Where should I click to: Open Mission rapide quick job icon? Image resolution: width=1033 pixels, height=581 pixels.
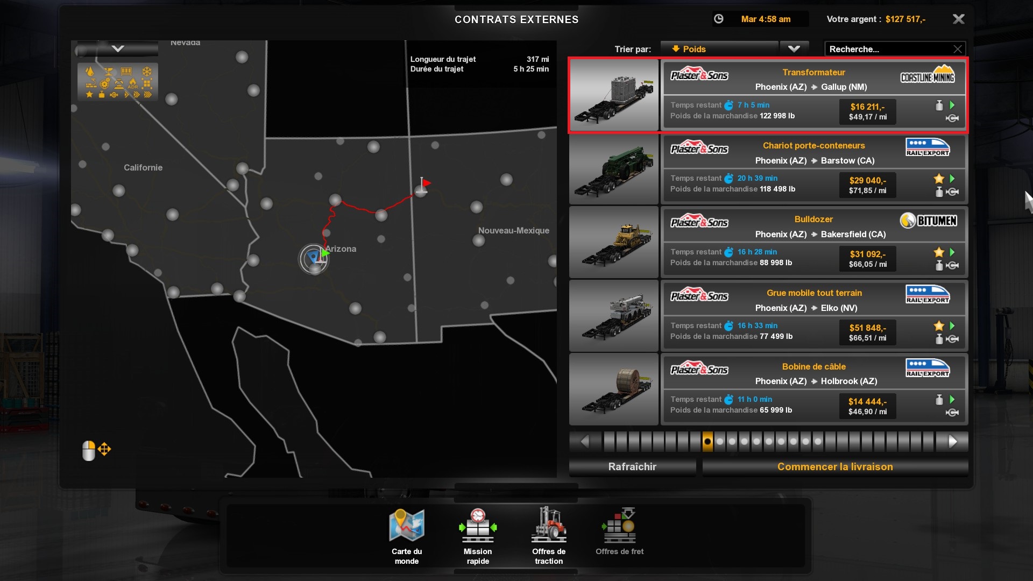(477, 526)
